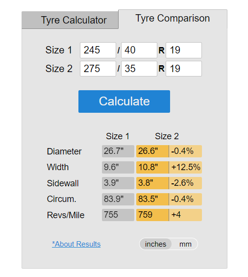
Task: Click the Size 1 width result 9.6"
Action: click(x=118, y=167)
